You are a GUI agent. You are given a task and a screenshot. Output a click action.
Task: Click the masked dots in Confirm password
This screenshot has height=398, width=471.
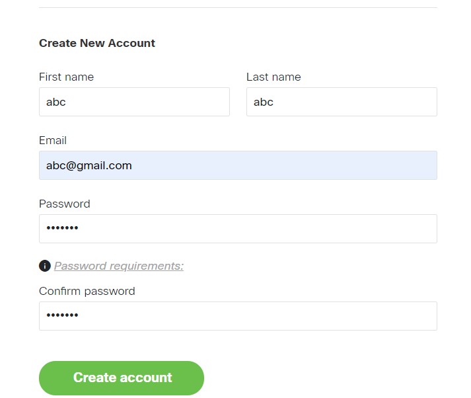(62, 315)
